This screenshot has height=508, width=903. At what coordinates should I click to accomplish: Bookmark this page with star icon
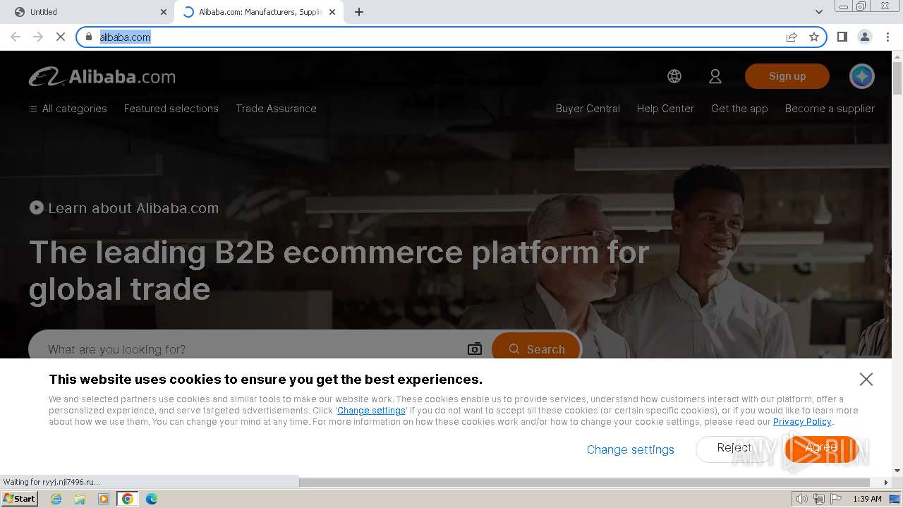click(x=814, y=37)
